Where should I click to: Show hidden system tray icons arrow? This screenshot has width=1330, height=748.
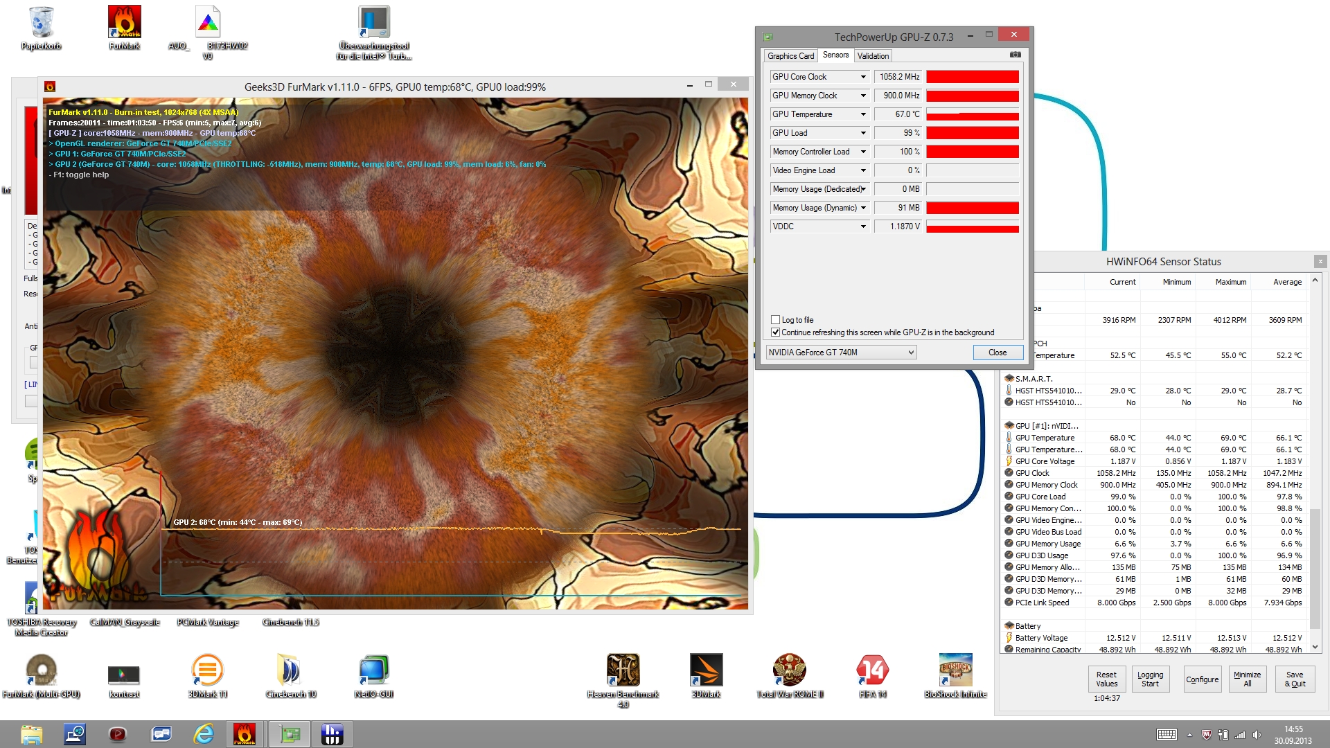[x=1189, y=735]
